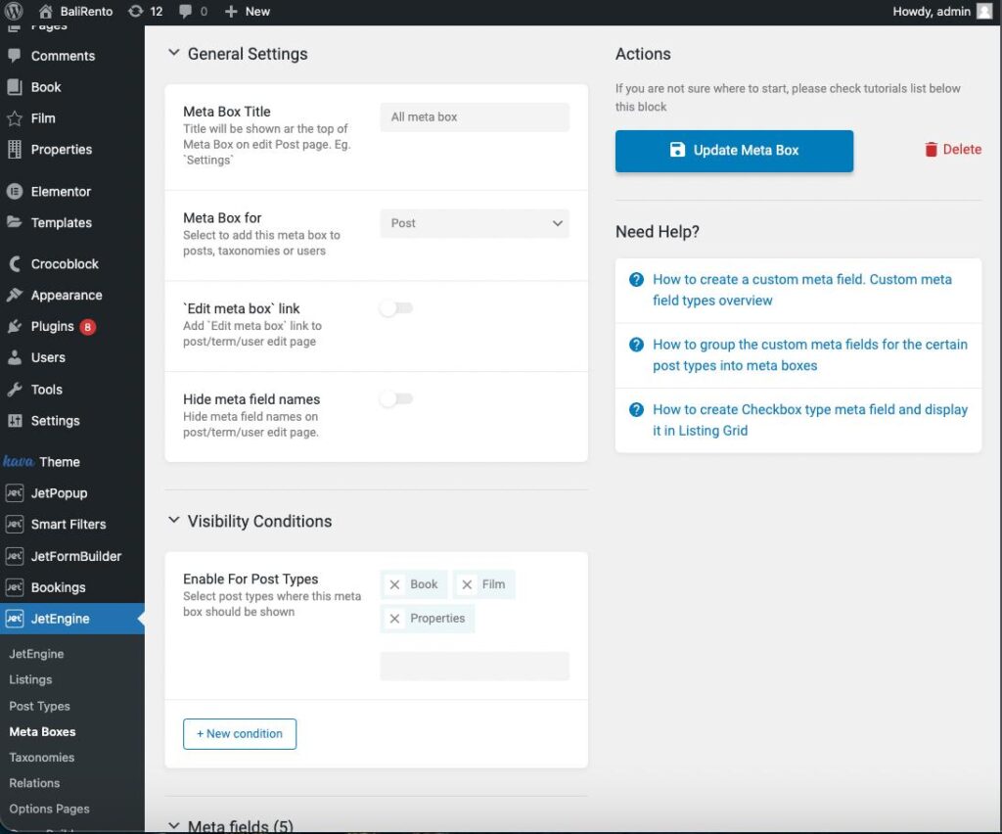This screenshot has width=1002, height=834.
Task: Open the comments bubble in the top bar
Action: click(x=185, y=11)
